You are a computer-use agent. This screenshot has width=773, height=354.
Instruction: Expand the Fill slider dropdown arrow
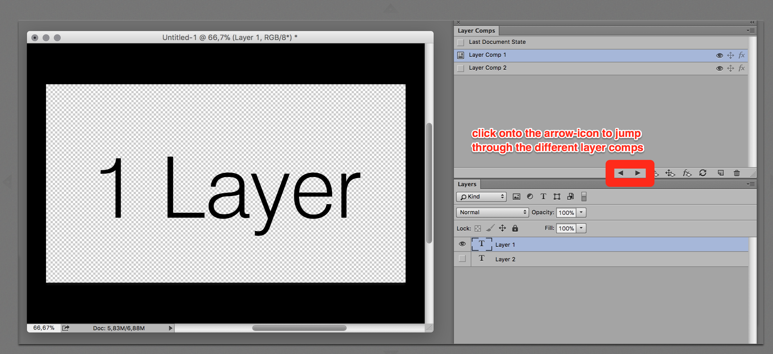pos(581,228)
